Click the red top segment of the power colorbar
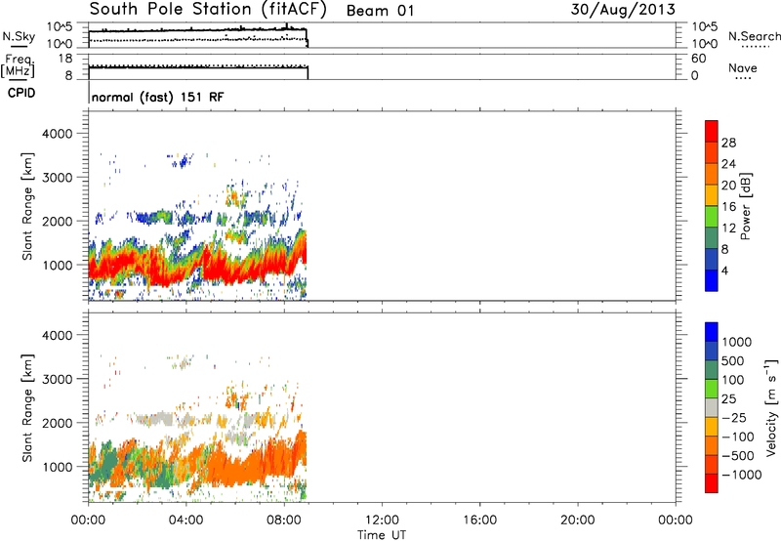 click(712, 131)
